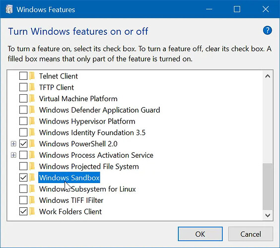Tick the Windows Hypervisor Platform checkbox
The width and height of the screenshot is (280, 248).
pos(23,121)
